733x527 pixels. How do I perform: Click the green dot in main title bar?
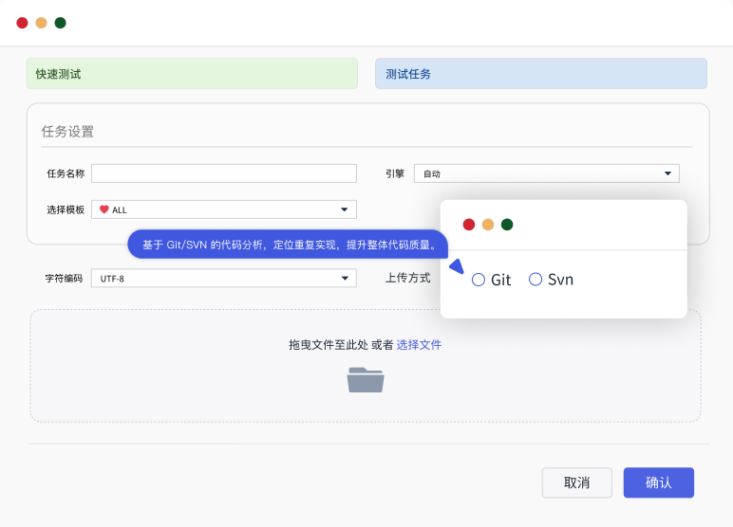point(61,23)
